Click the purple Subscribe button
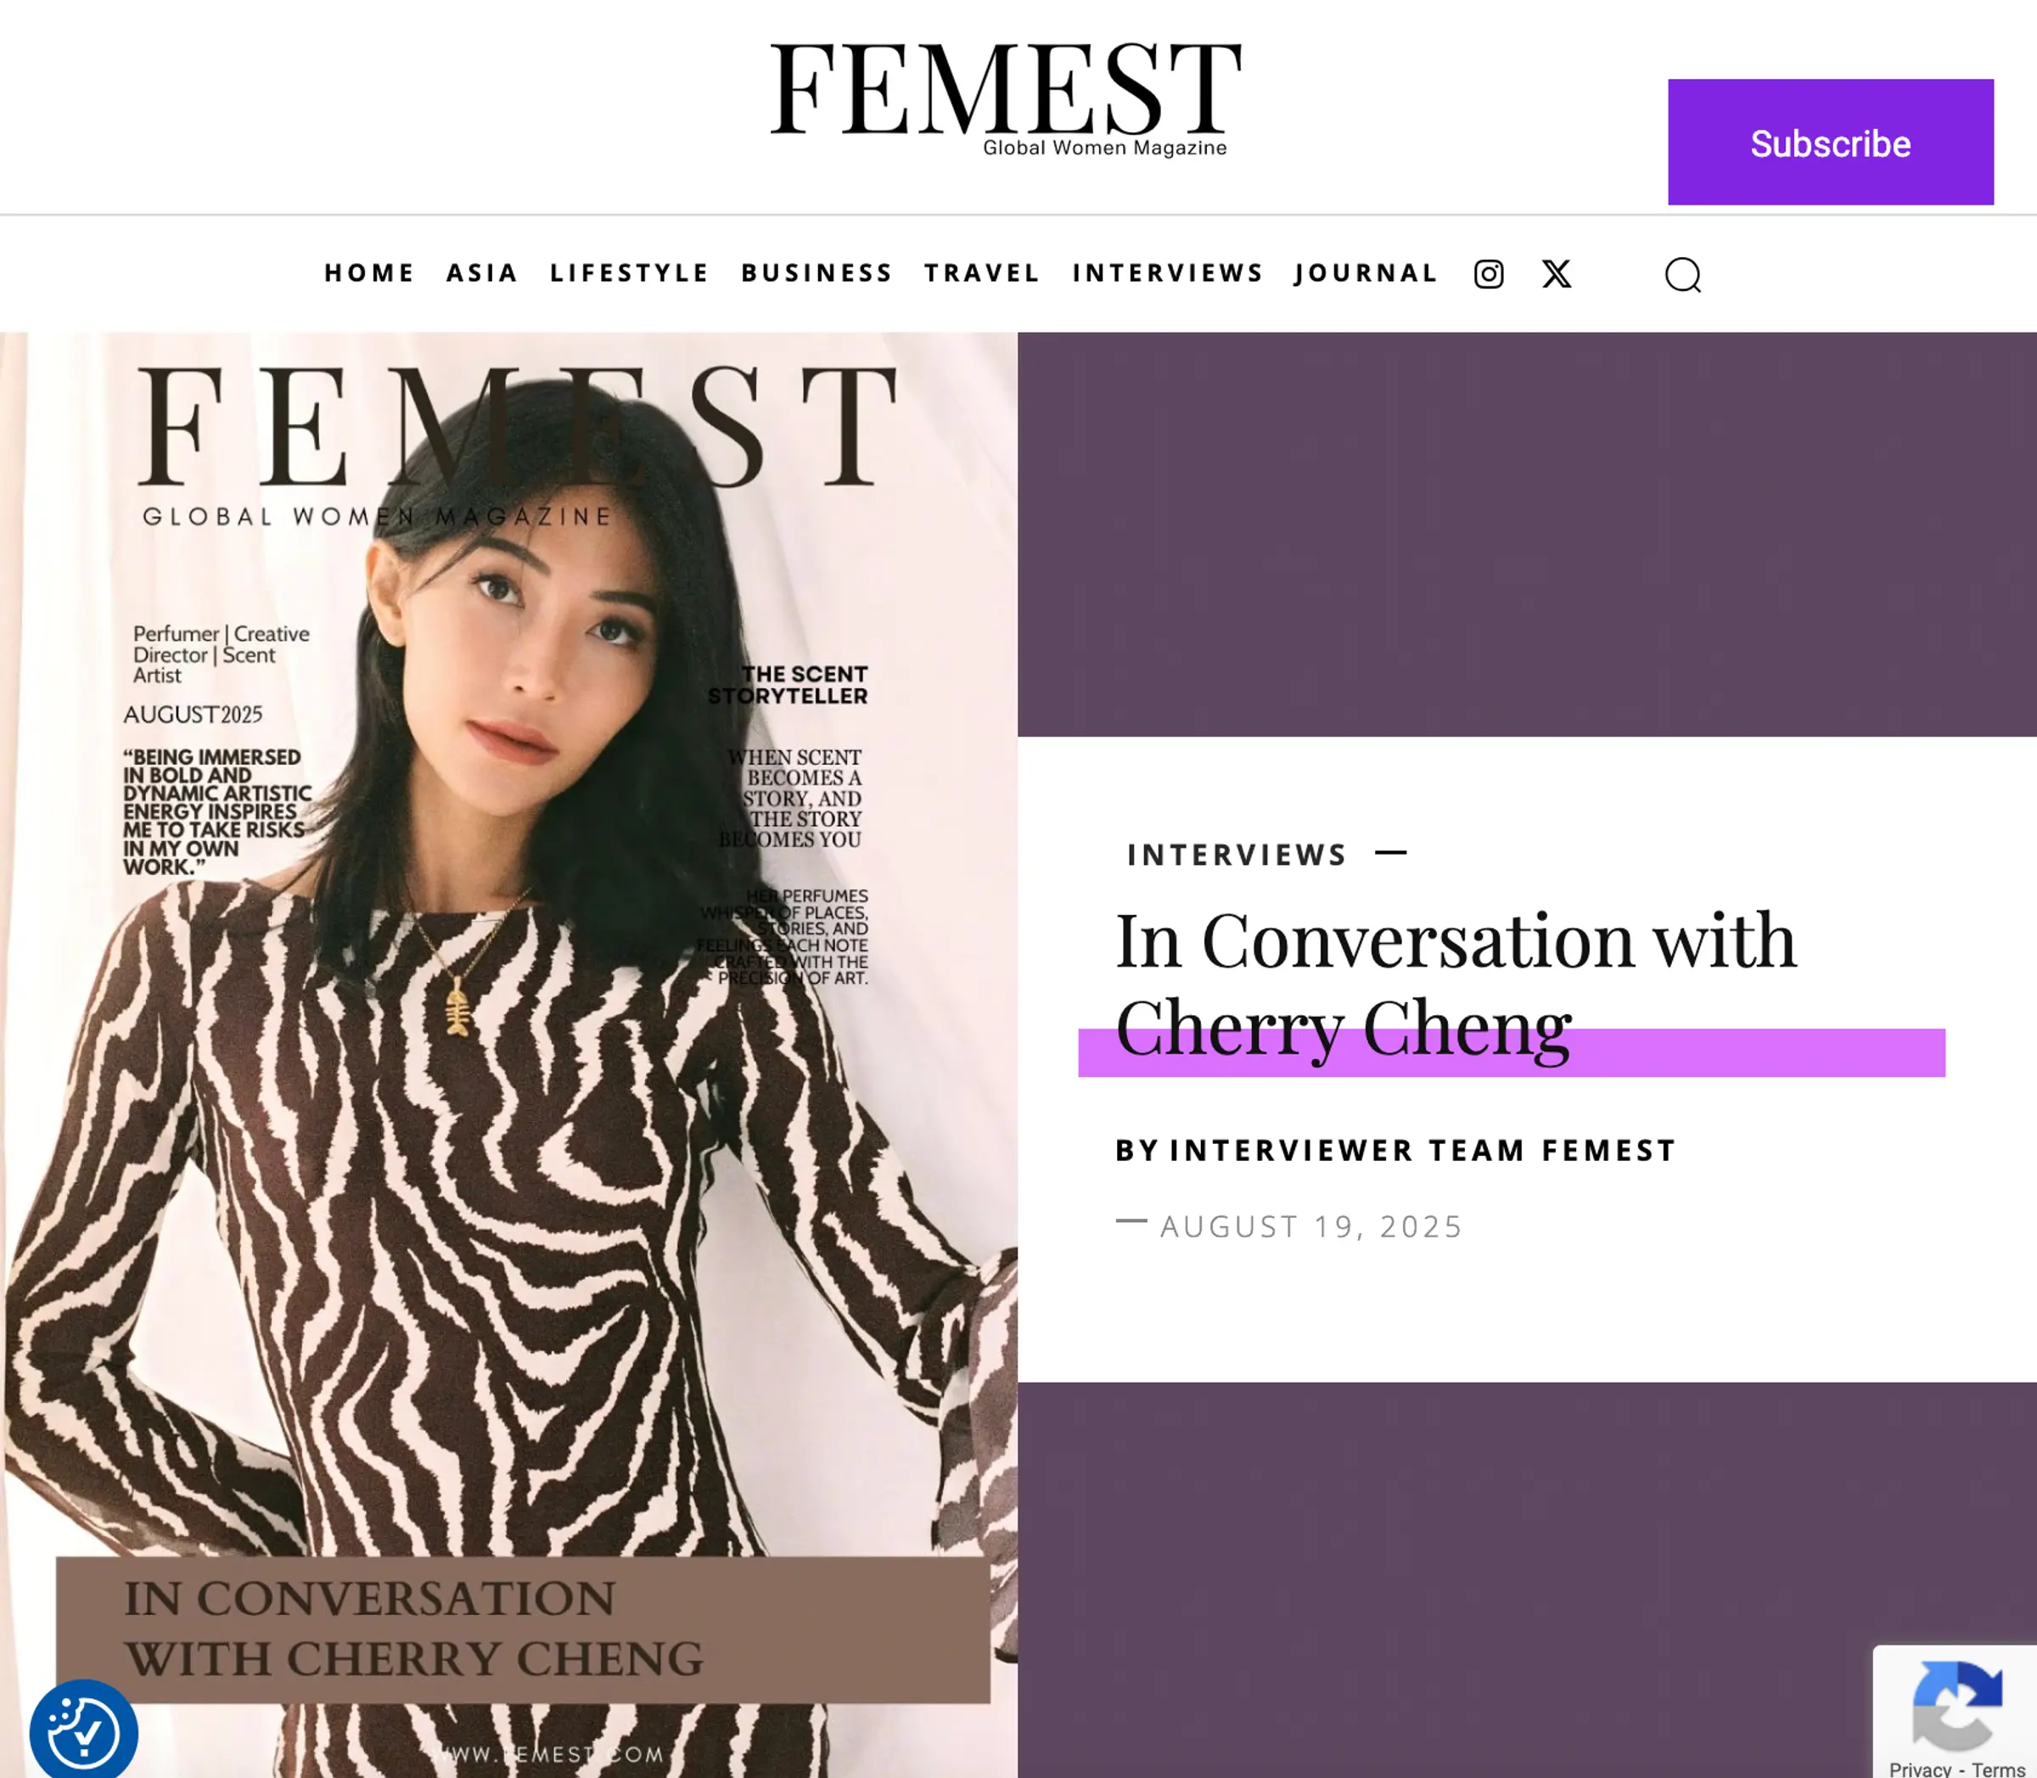This screenshot has width=2037, height=1778. tap(1831, 142)
